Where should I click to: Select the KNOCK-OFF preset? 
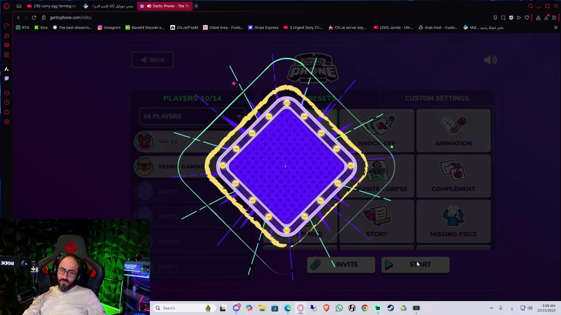pos(377,130)
